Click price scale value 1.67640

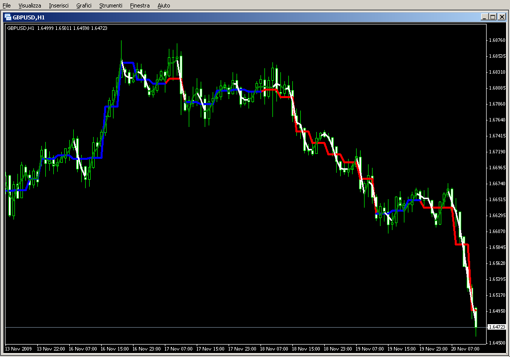coord(498,120)
